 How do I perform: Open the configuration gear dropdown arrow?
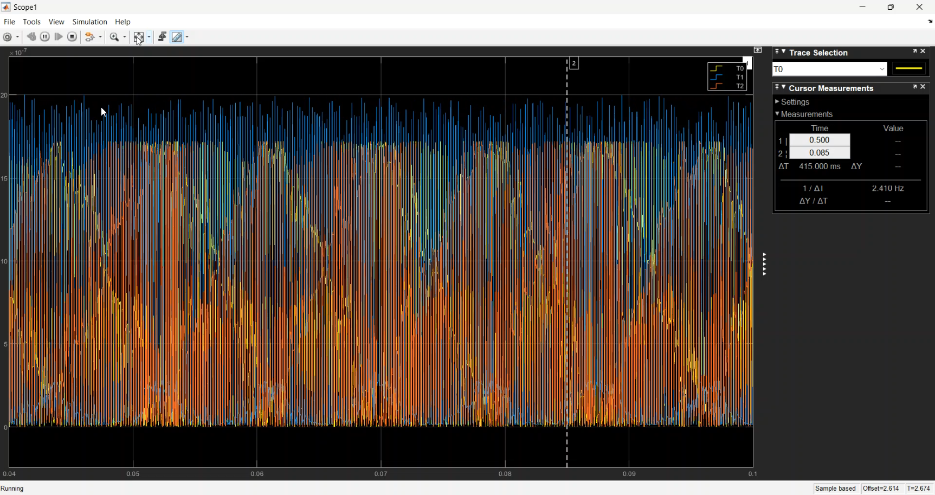point(18,37)
